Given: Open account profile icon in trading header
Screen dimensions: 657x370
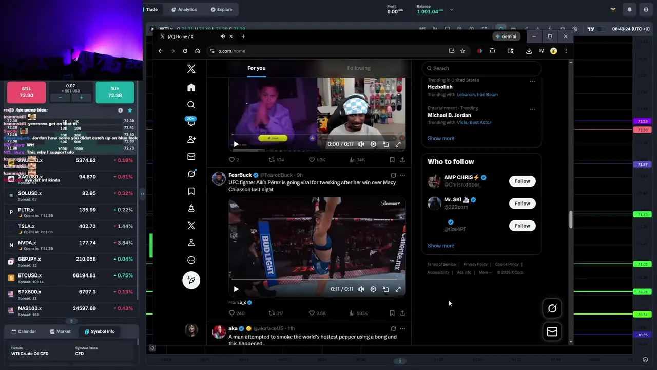Looking at the screenshot, I should click(646, 9).
